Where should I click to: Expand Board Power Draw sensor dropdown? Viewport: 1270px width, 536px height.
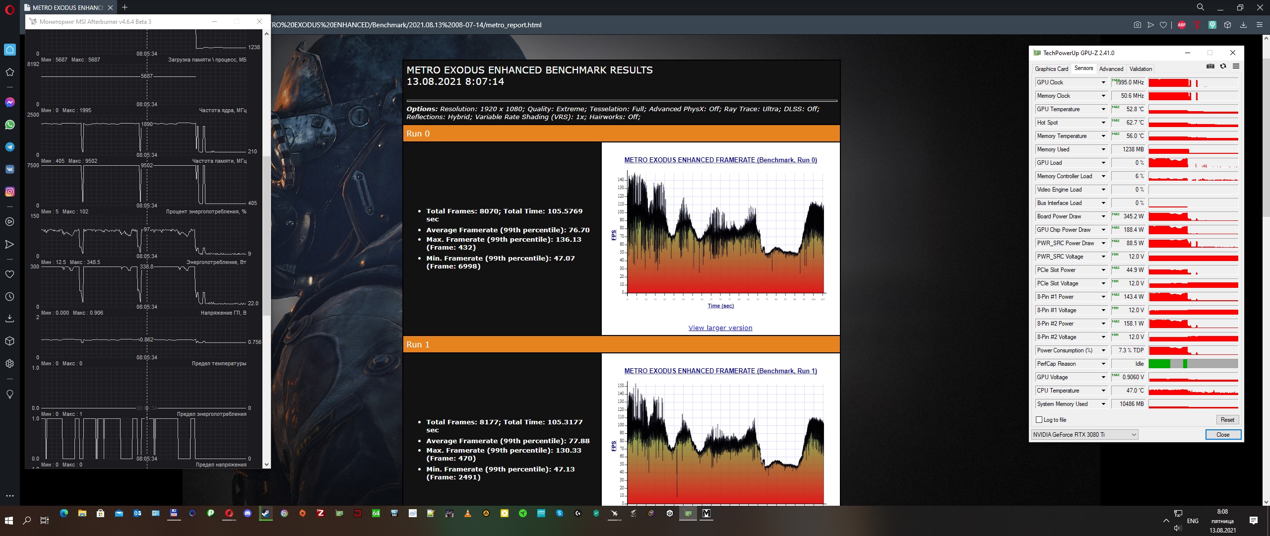1103,216
